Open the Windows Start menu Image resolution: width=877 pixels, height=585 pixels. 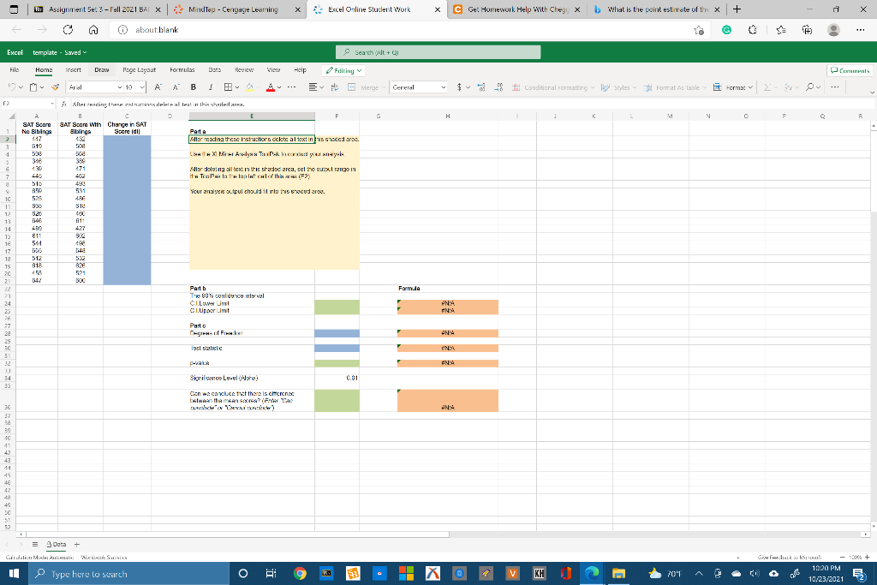coord(14,574)
